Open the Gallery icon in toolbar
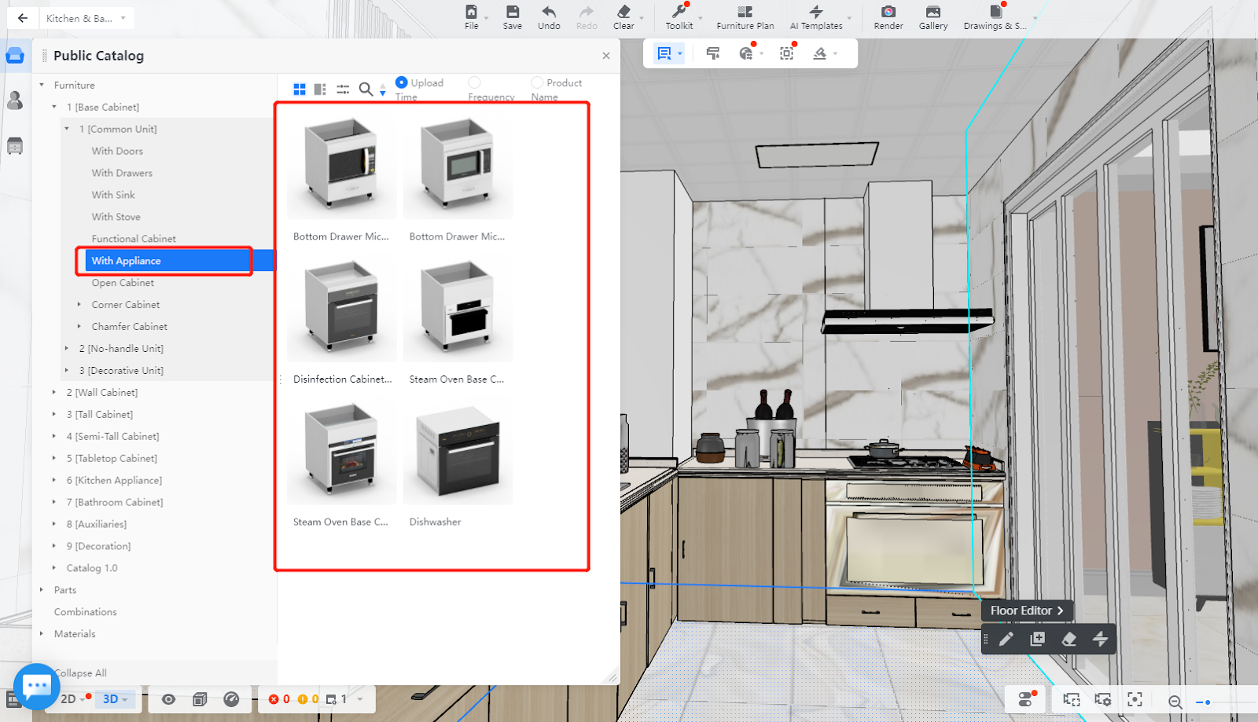1258x722 pixels. pos(932,12)
